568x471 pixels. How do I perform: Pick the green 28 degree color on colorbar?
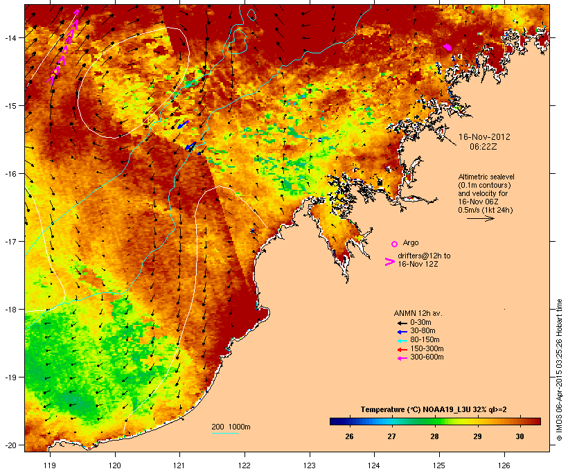[434, 421]
